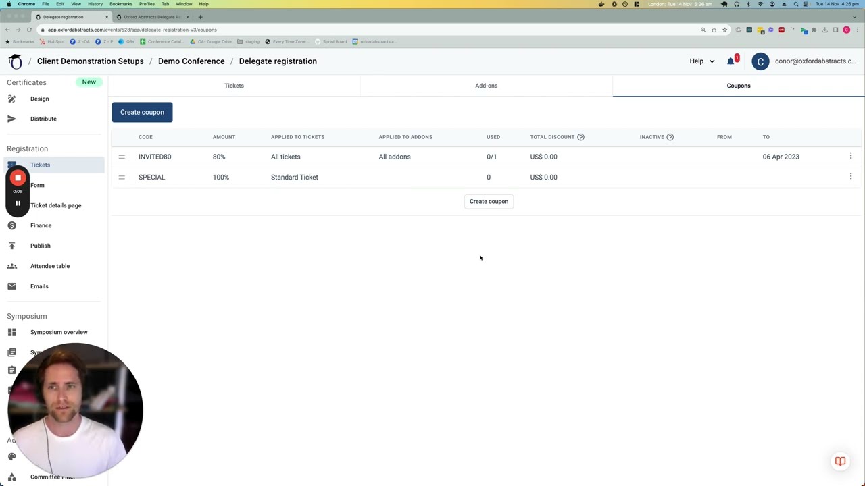Click the Create coupon button below table
The width and height of the screenshot is (865, 486).
489,201
